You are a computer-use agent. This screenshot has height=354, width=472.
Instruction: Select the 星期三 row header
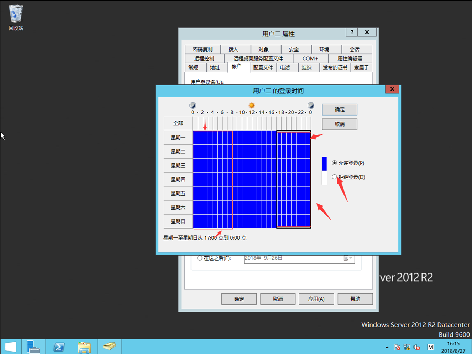178,165
